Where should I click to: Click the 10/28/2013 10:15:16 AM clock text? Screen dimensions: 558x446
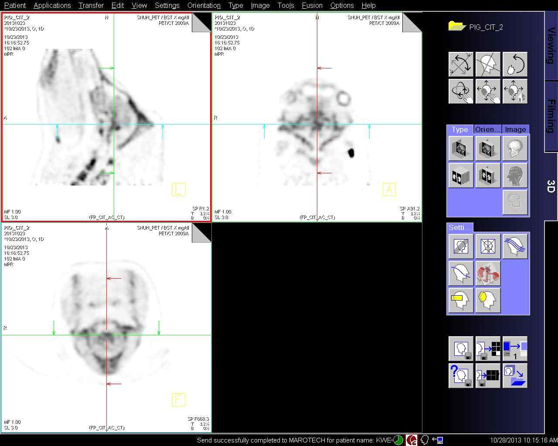(x=524, y=440)
